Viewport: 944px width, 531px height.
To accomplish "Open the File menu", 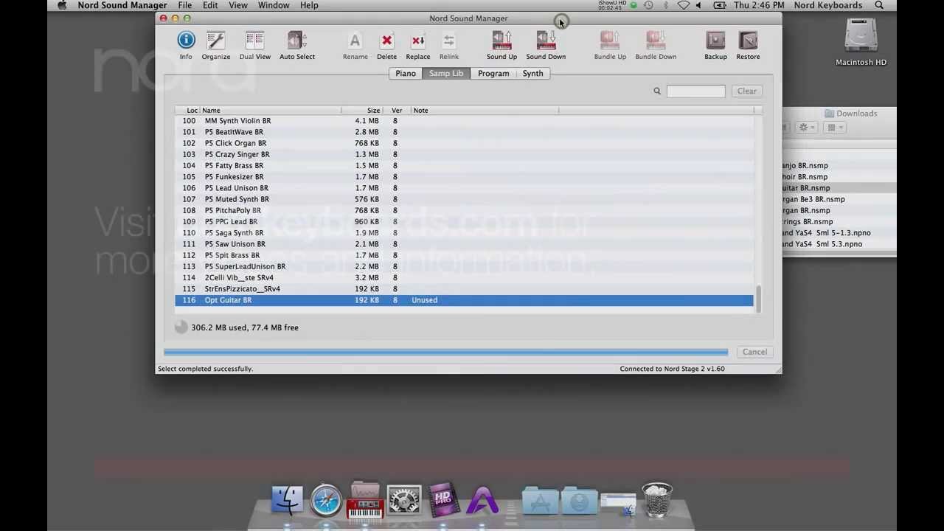I will pos(184,5).
